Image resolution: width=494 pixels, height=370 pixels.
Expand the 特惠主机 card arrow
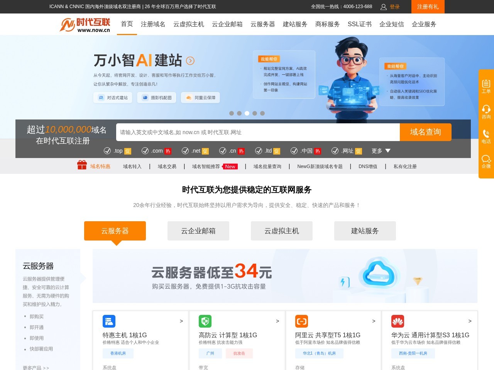point(181,321)
